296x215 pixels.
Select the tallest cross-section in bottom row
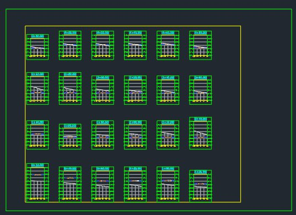(37, 182)
